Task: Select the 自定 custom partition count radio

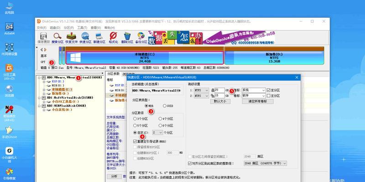Action: [135, 132]
